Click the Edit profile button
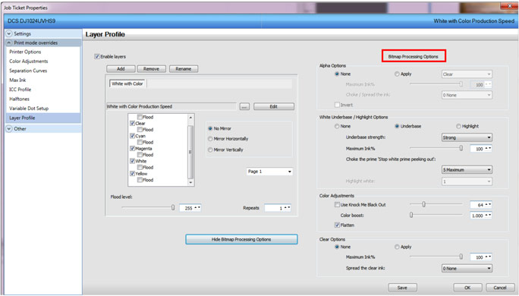 (274, 106)
